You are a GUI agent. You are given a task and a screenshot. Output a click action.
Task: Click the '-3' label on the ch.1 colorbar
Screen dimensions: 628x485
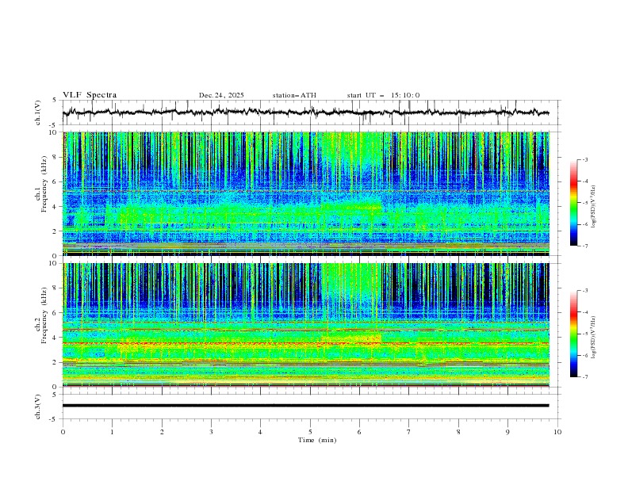click(584, 159)
